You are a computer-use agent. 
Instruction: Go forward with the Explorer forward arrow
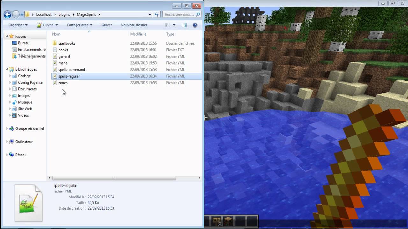16,14
